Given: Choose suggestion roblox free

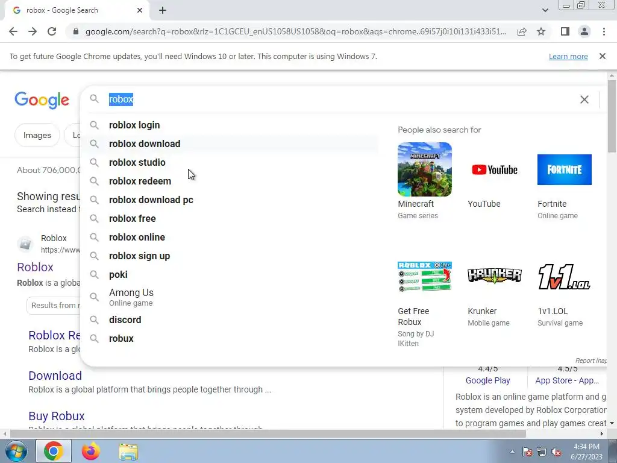Looking at the screenshot, I should pyautogui.click(x=230, y=218).
